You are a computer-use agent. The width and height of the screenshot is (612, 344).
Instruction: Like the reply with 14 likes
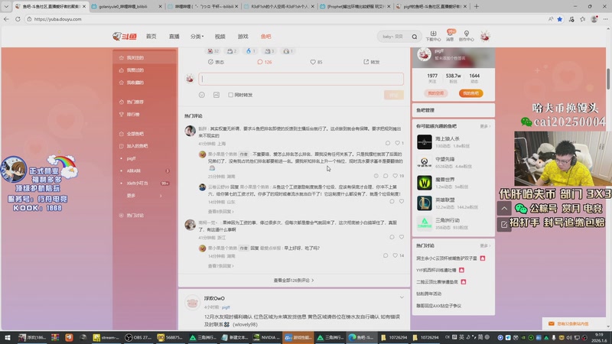[395, 255]
